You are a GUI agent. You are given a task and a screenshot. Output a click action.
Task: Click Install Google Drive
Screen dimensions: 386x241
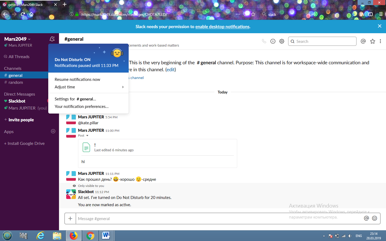[24, 143]
